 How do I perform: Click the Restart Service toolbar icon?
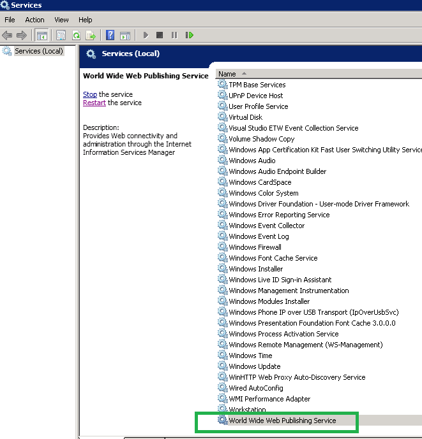[190, 35]
